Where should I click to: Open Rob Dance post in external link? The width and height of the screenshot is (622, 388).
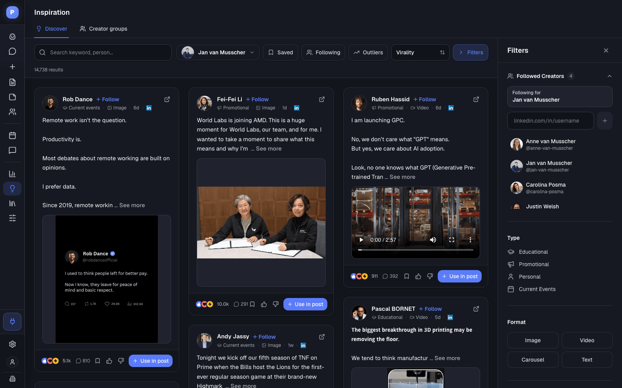[167, 99]
